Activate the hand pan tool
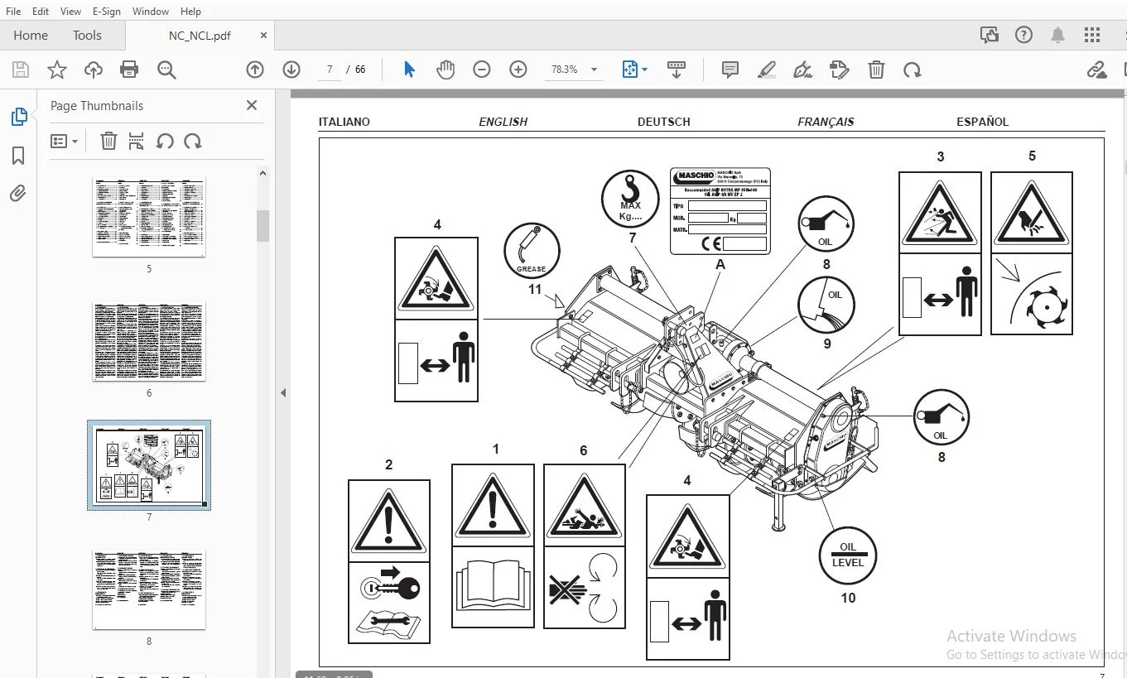The height and width of the screenshot is (678, 1127). (446, 70)
